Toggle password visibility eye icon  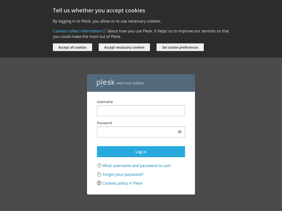(180, 132)
